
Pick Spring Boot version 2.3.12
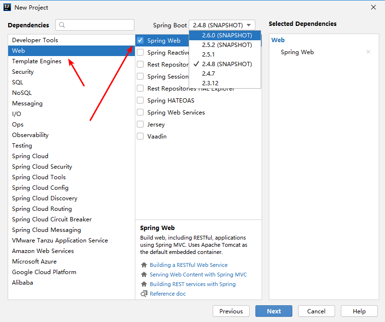coord(225,83)
